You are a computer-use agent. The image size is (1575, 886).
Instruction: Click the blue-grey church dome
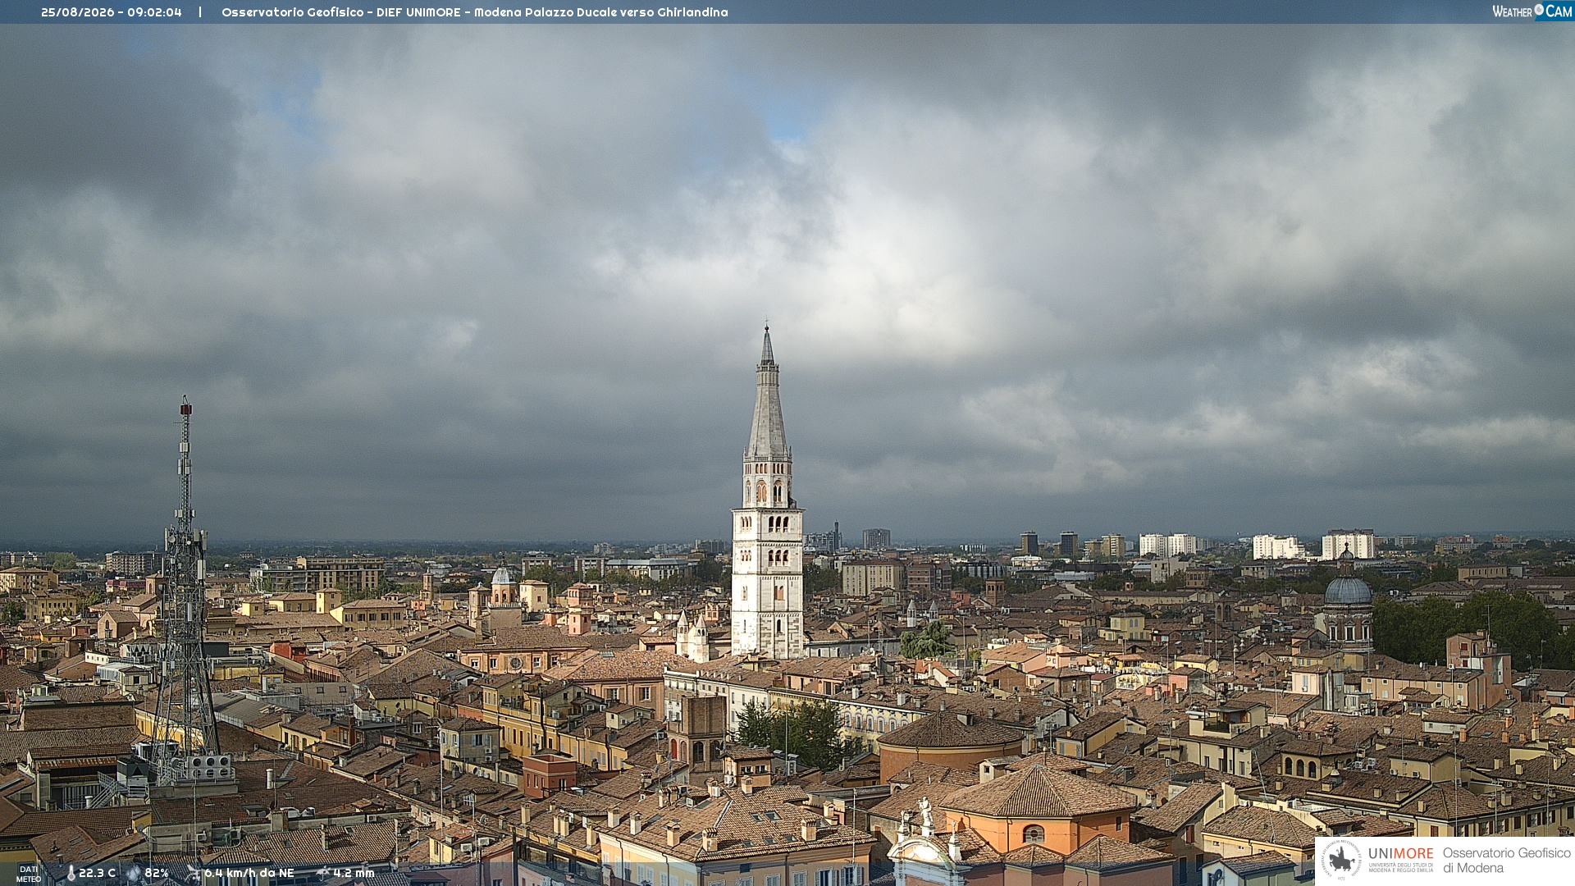click(x=1348, y=591)
